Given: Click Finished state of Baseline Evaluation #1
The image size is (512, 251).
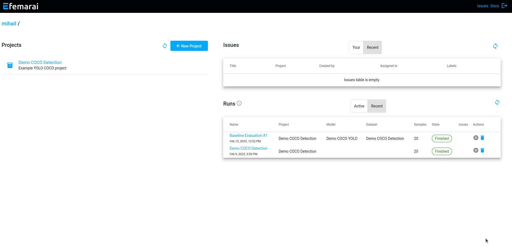Looking at the screenshot, I should (442, 138).
